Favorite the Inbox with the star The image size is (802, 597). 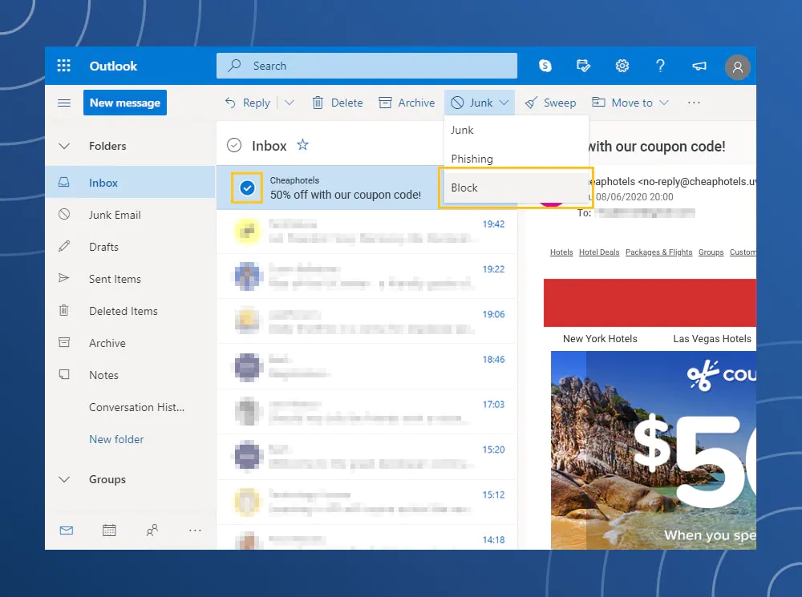point(303,145)
